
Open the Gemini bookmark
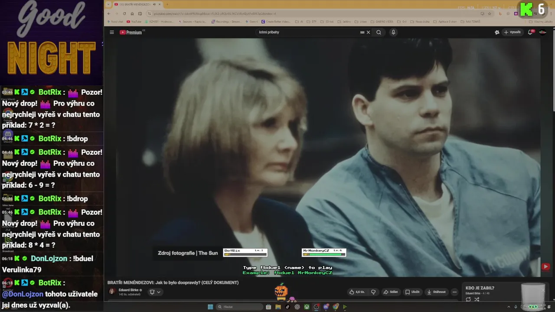click(x=252, y=22)
